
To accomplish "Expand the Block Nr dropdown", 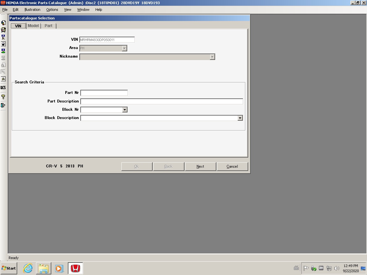I will 125,110.
